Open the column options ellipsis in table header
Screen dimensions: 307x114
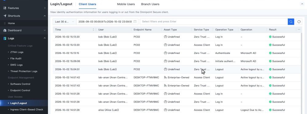(299, 29)
